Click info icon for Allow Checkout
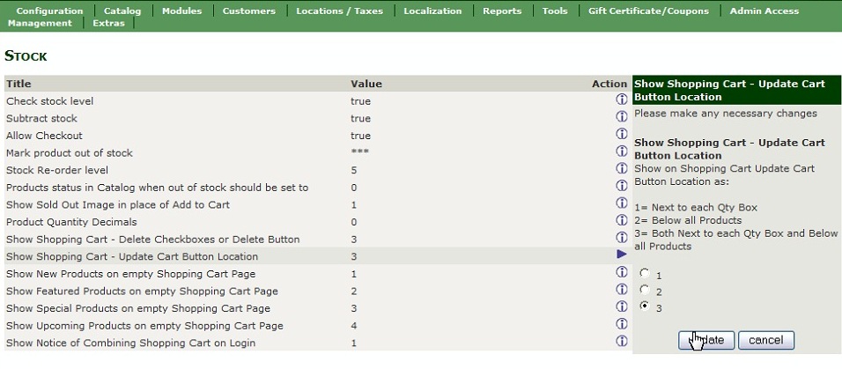 coord(621,133)
